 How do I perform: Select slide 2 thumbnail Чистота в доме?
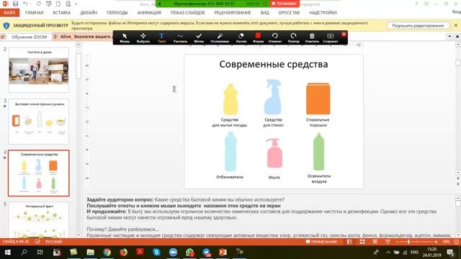[39, 70]
